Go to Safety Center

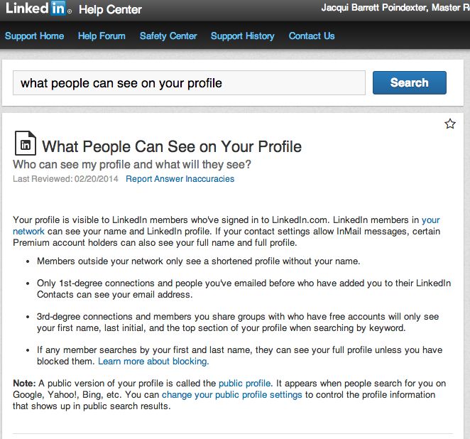[x=168, y=36]
